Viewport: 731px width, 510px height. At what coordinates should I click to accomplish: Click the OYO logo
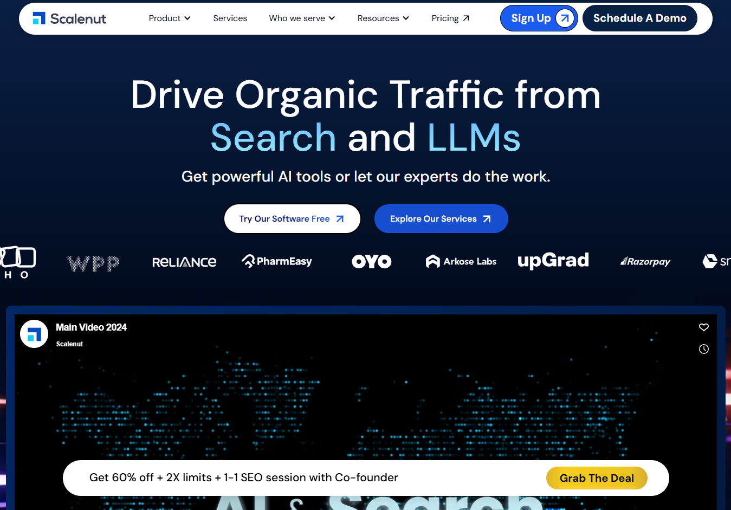[x=372, y=262]
